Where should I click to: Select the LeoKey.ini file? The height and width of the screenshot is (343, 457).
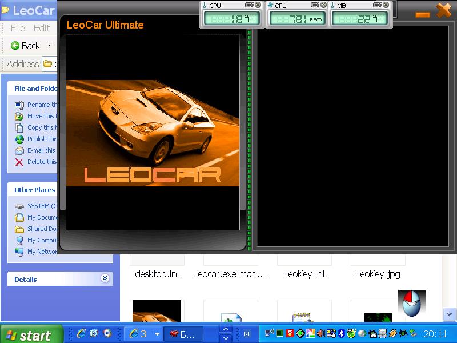coord(304,274)
